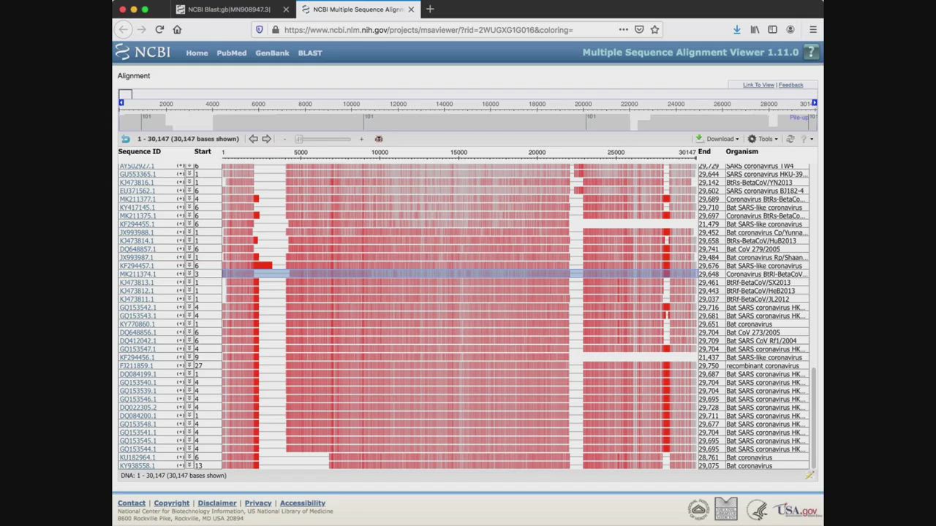This screenshot has height=526, width=936.
Task: Click the back-to-previous-view icon in alignment toolbar
Action: 125,139
